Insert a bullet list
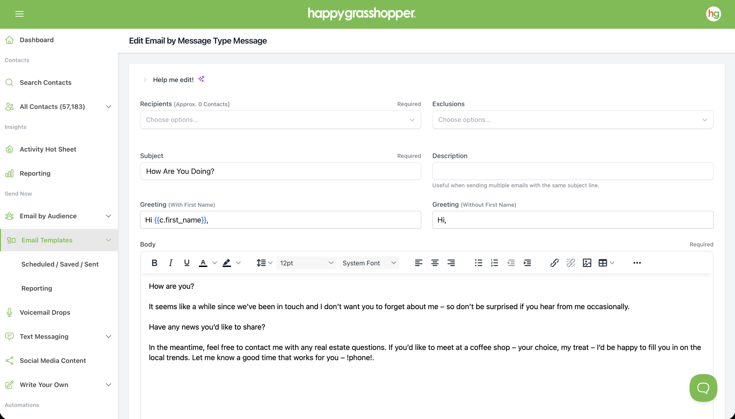This screenshot has width=735, height=419. tap(479, 263)
